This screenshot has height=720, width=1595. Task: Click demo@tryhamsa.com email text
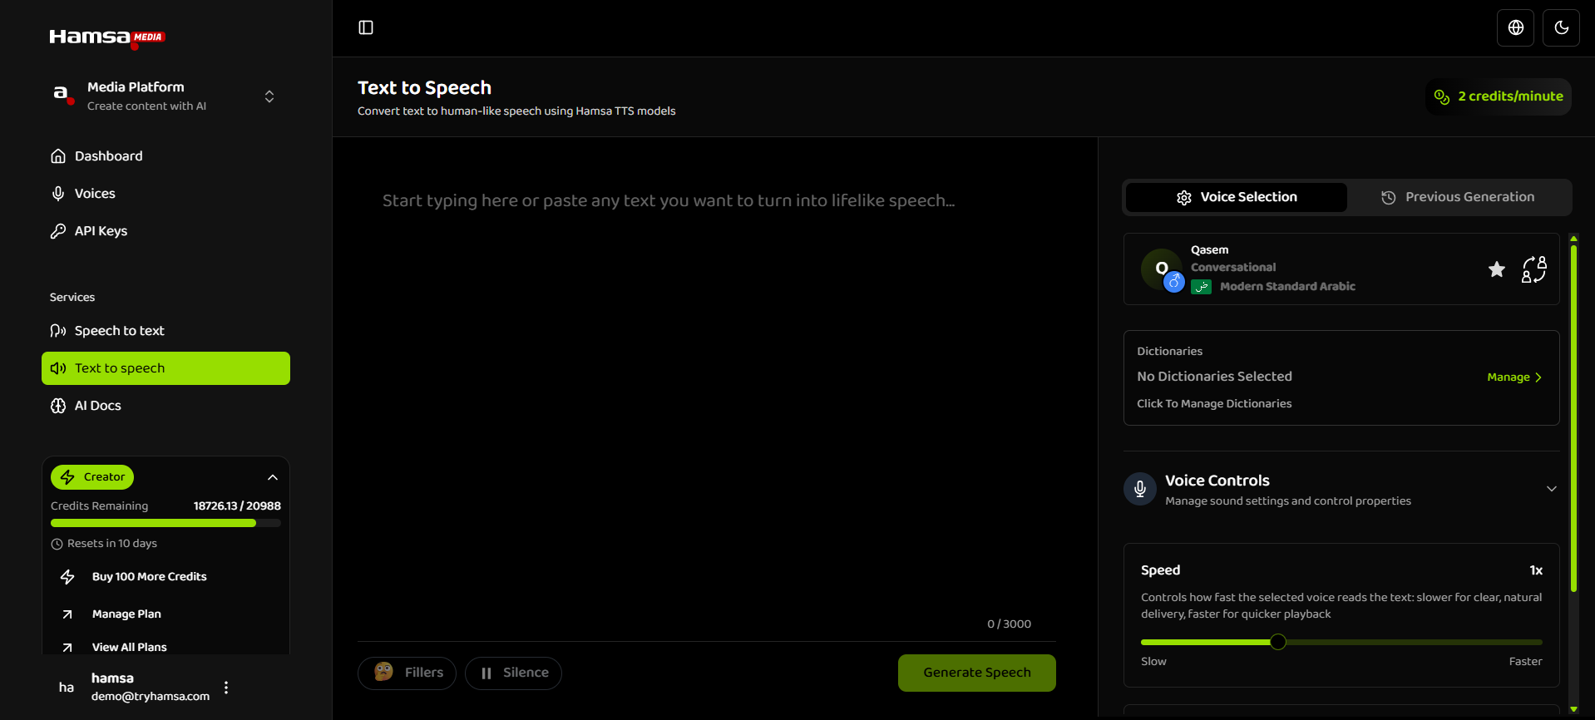point(151,697)
